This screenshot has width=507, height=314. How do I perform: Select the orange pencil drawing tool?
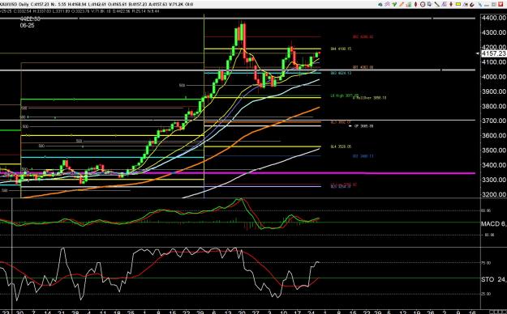tap(402, 4)
